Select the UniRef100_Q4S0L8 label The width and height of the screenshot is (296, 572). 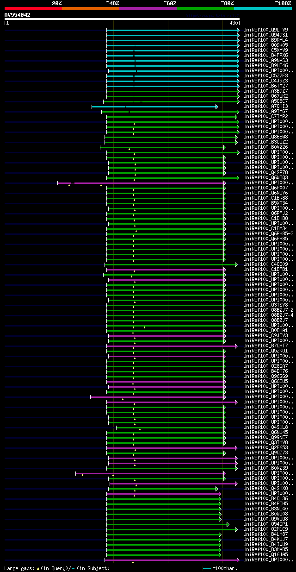(265, 427)
